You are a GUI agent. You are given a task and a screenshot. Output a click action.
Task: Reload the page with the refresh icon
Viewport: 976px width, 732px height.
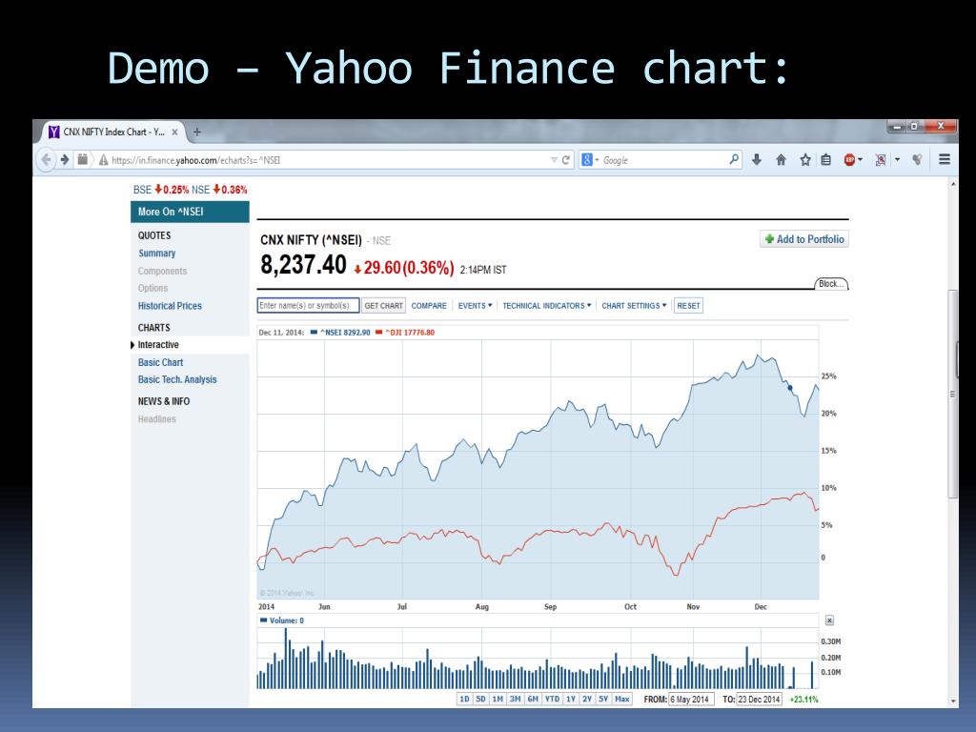(x=566, y=160)
